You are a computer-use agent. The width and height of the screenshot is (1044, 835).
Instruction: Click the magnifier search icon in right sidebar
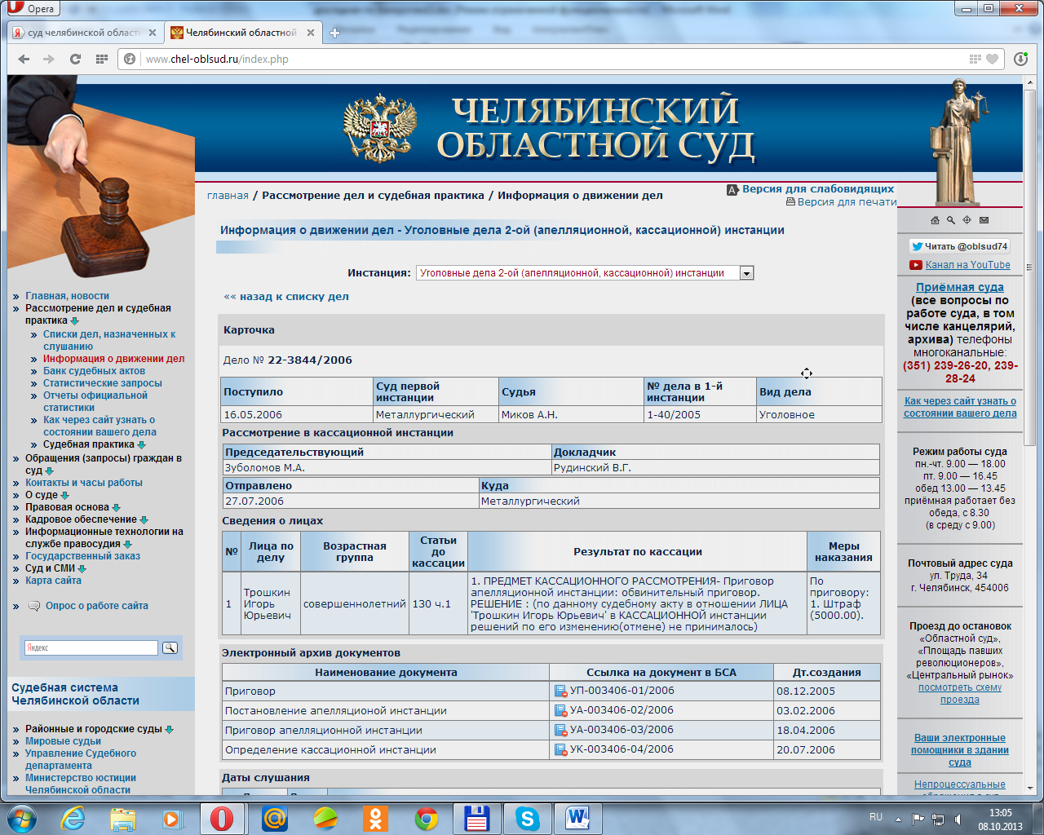[951, 220]
